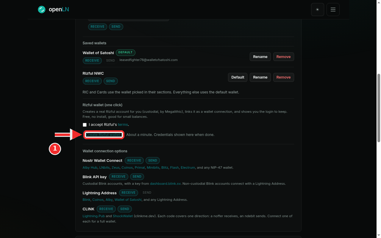Image resolution: width=381 pixels, height=238 pixels.
Task: Click the Create Rizful wallet button
Action: point(103,135)
